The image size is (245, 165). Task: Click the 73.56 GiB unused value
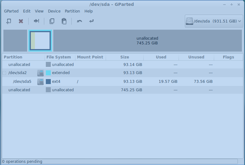(203, 82)
